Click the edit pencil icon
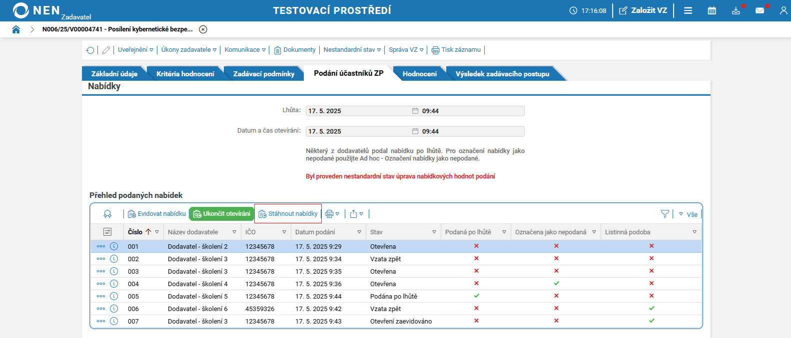The width and height of the screenshot is (791, 338). pyautogui.click(x=106, y=50)
